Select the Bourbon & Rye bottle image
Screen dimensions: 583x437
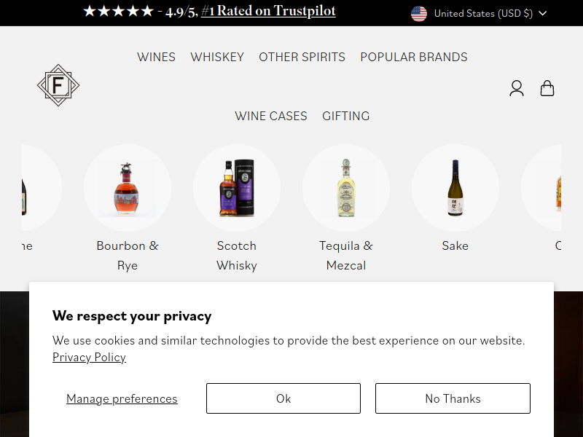pos(128,188)
